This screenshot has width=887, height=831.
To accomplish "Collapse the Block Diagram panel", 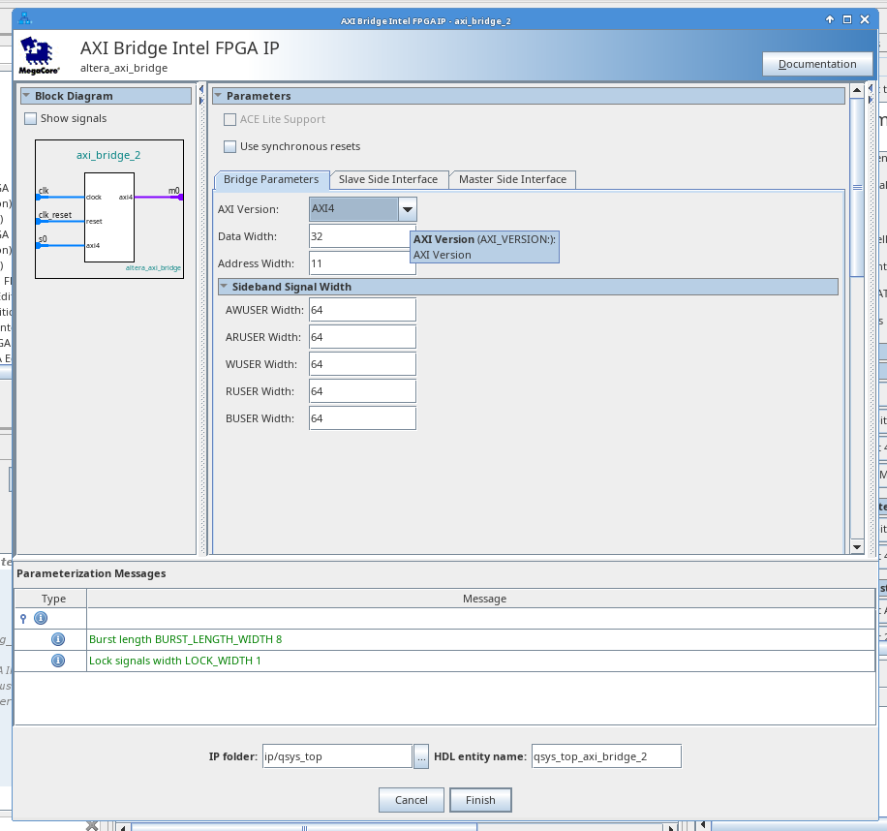I will tap(27, 96).
